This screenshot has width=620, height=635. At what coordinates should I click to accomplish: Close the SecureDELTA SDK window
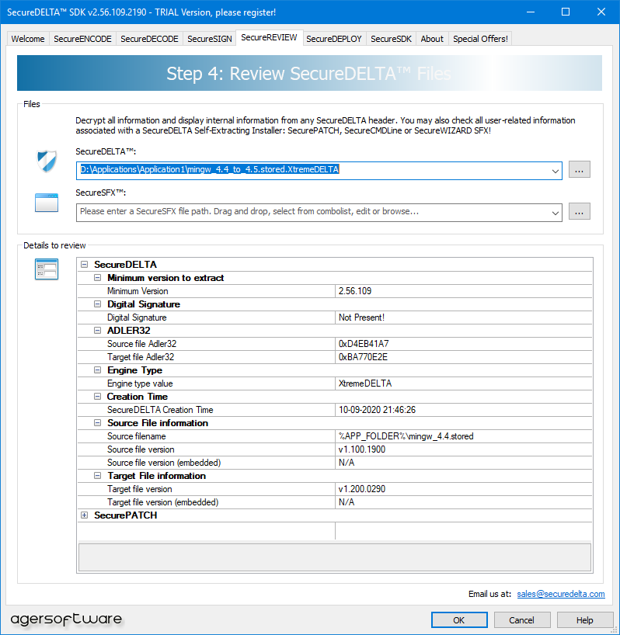point(601,12)
